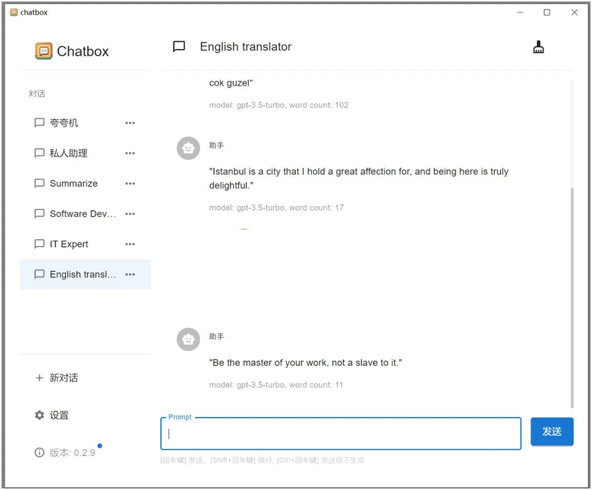The width and height of the screenshot is (592, 490).
Task: Open the three-dot menu for 夸夸机
Action: coord(130,123)
